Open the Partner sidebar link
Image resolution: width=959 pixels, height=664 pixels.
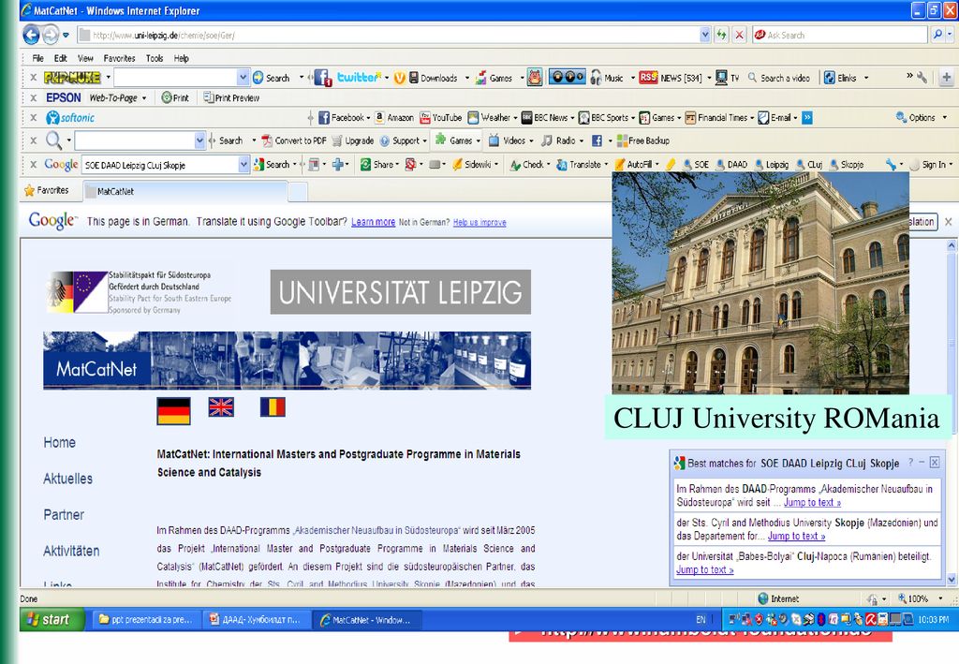point(64,515)
